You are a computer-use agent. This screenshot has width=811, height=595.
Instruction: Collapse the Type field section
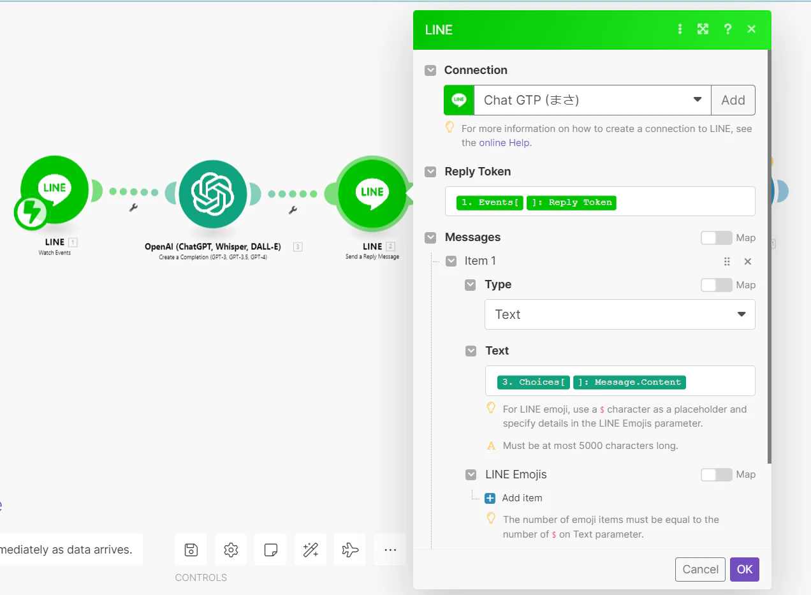click(471, 284)
